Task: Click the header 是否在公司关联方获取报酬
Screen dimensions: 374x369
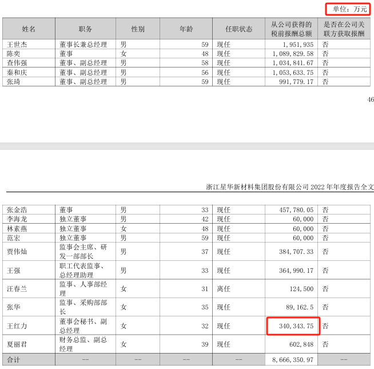Action: pyautogui.click(x=344, y=29)
